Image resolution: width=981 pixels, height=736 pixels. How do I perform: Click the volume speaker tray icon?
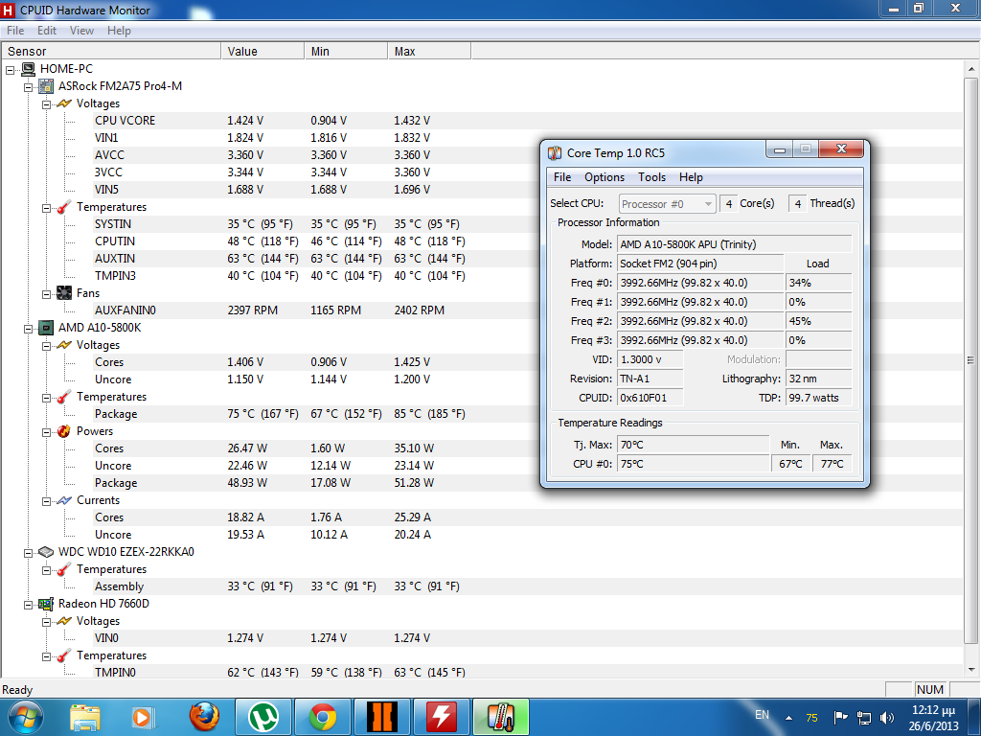click(886, 718)
